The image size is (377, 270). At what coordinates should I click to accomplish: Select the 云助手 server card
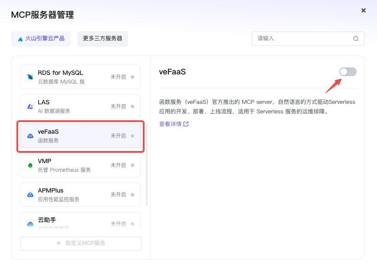81,220
